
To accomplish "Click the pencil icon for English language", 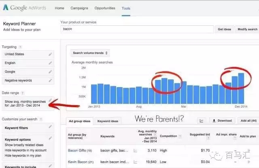I will tap(50, 63).
